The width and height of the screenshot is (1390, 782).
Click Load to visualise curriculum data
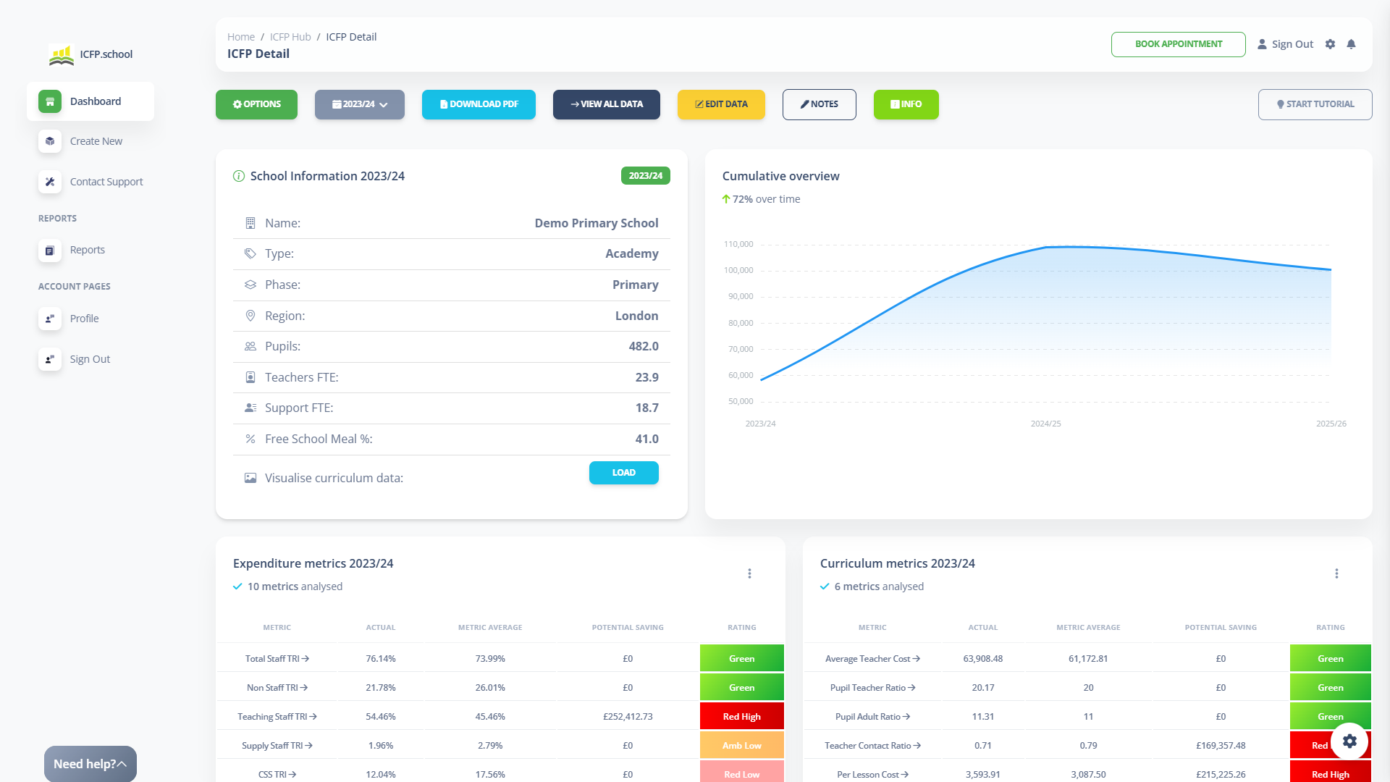(623, 472)
